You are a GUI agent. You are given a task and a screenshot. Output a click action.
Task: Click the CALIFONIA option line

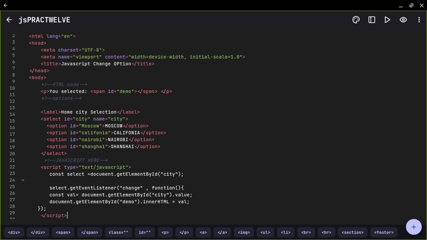(x=106, y=133)
